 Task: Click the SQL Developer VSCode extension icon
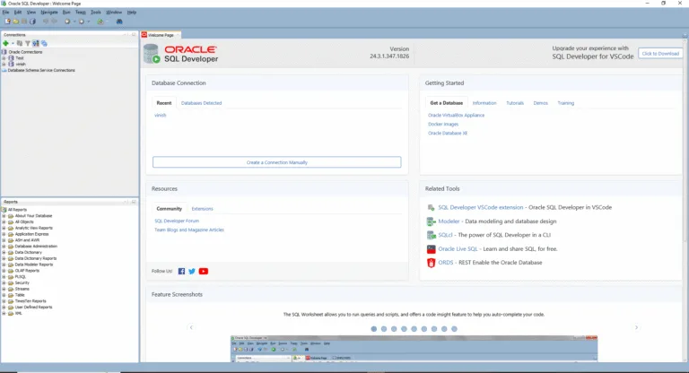coord(431,207)
